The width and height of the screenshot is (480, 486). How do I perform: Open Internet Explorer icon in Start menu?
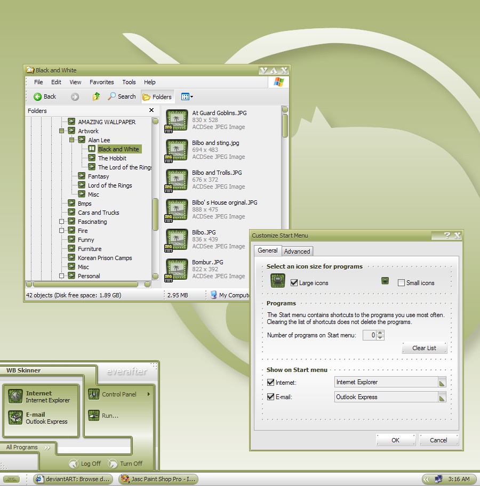[x=15, y=396]
